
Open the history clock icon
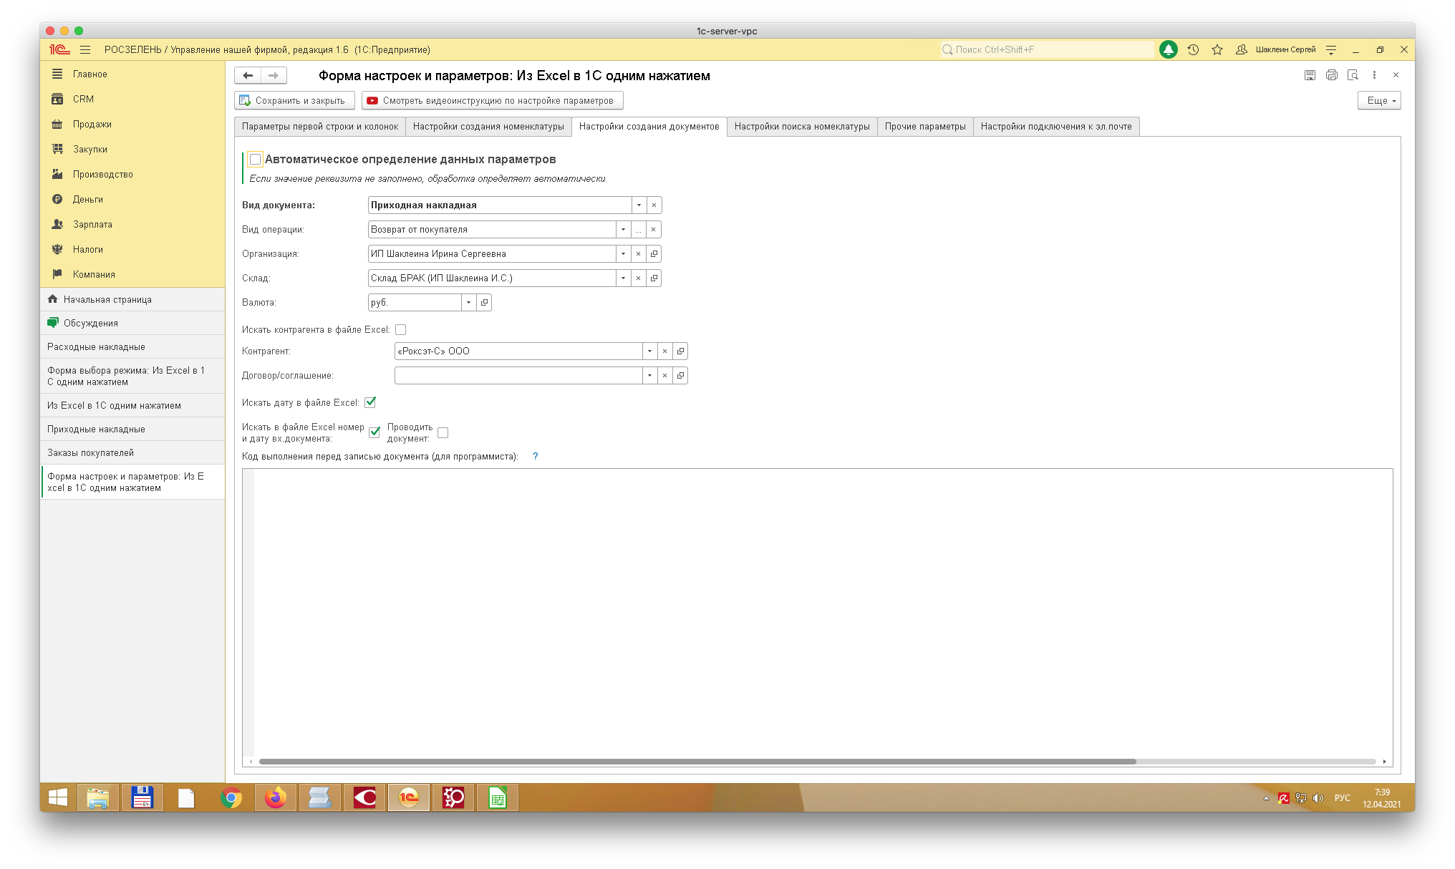coord(1193,49)
